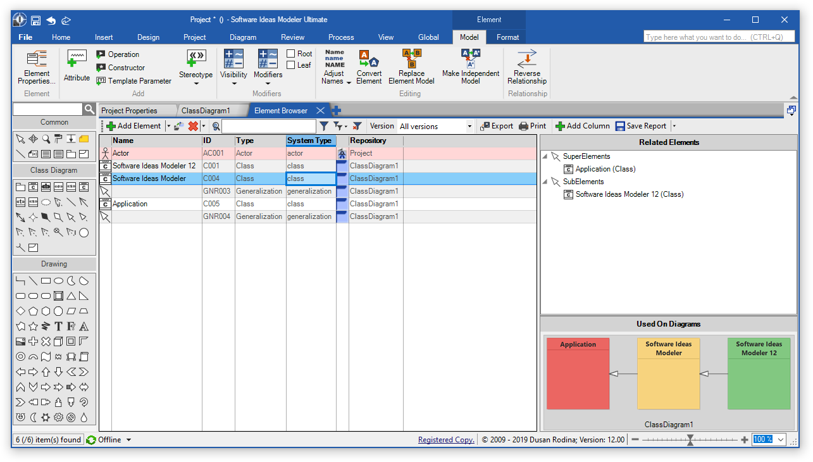Switch to the Insert ribbon tab
The image size is (813, 462).
click(104, 37)
